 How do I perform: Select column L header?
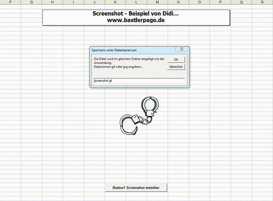[x=136, y=2]
